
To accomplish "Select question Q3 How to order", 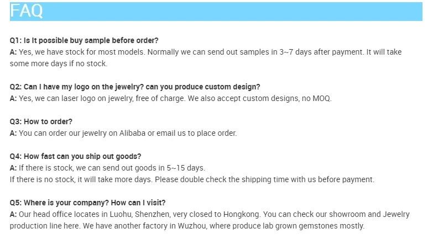I will click(x=41, y=121).
